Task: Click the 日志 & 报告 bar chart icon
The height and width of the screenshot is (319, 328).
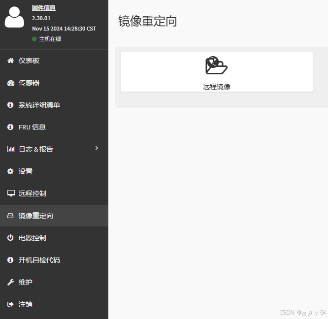Action: (10, 149)
